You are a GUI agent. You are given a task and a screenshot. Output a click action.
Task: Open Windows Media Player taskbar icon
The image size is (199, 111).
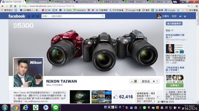pos(46,108)
